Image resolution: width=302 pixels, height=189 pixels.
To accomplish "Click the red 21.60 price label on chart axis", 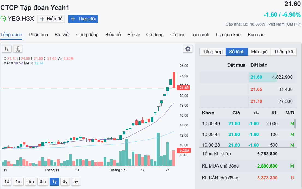I will tap(184, 88).
